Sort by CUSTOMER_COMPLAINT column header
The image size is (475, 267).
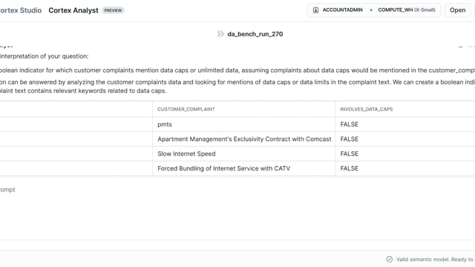click(186, 109)
